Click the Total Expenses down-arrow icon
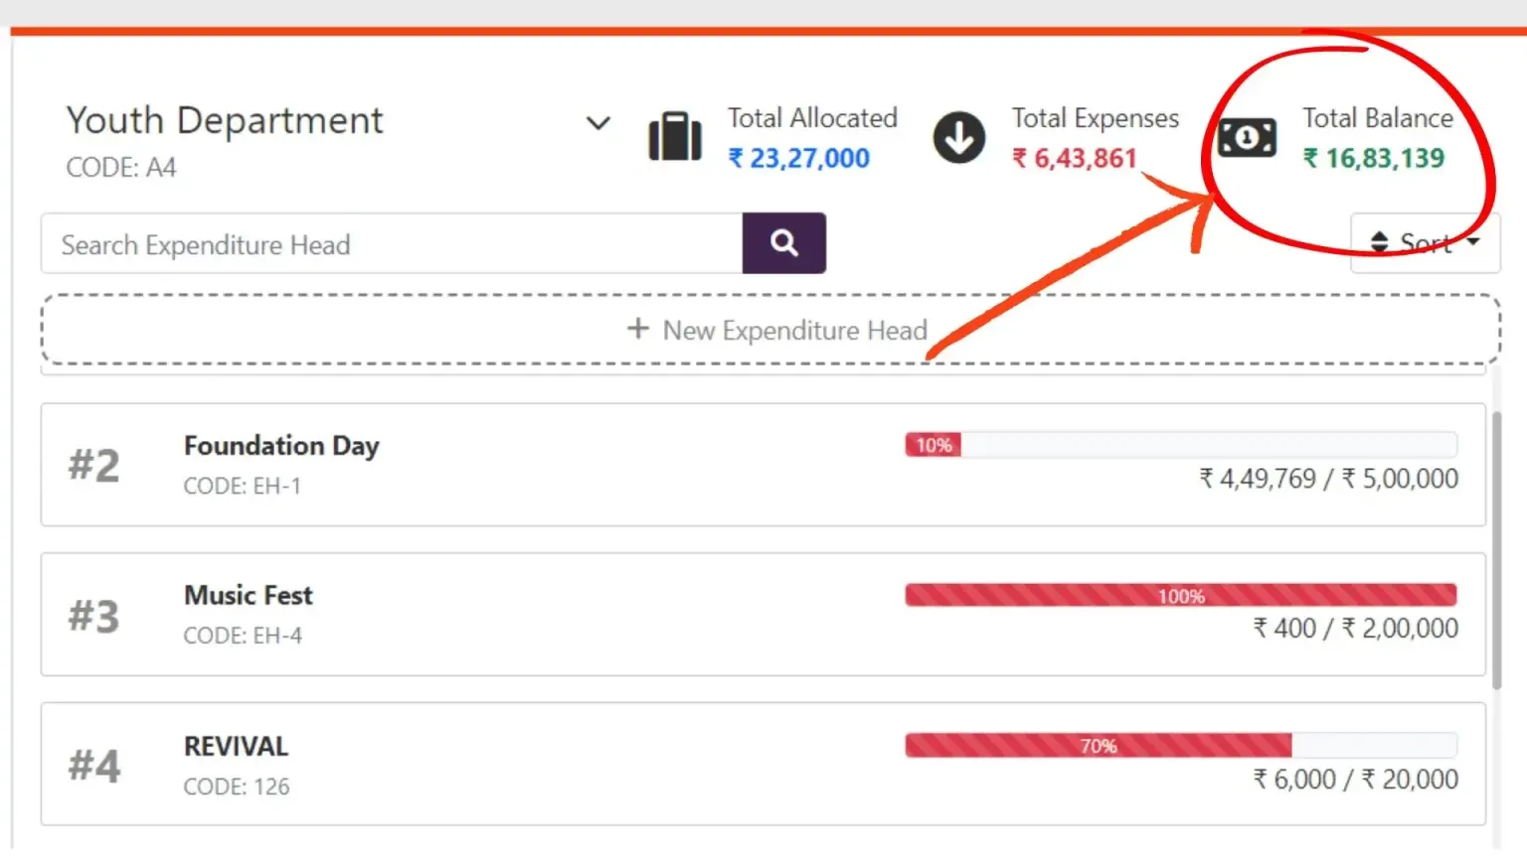The width and height of the screenshot is (1527, 858). point(959,138)
